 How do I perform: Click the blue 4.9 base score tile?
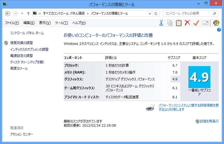click(x=199, y=77)
